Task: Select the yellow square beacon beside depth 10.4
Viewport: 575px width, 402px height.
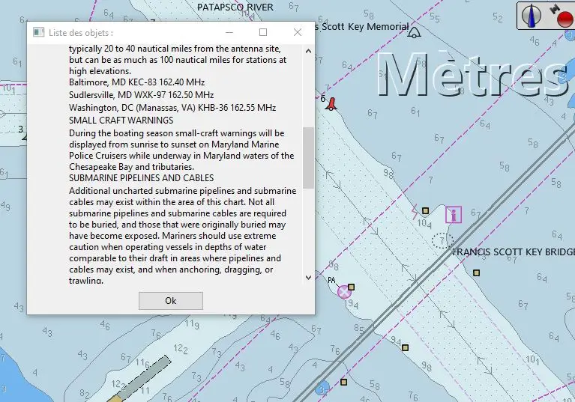Action: pos(425,211)
